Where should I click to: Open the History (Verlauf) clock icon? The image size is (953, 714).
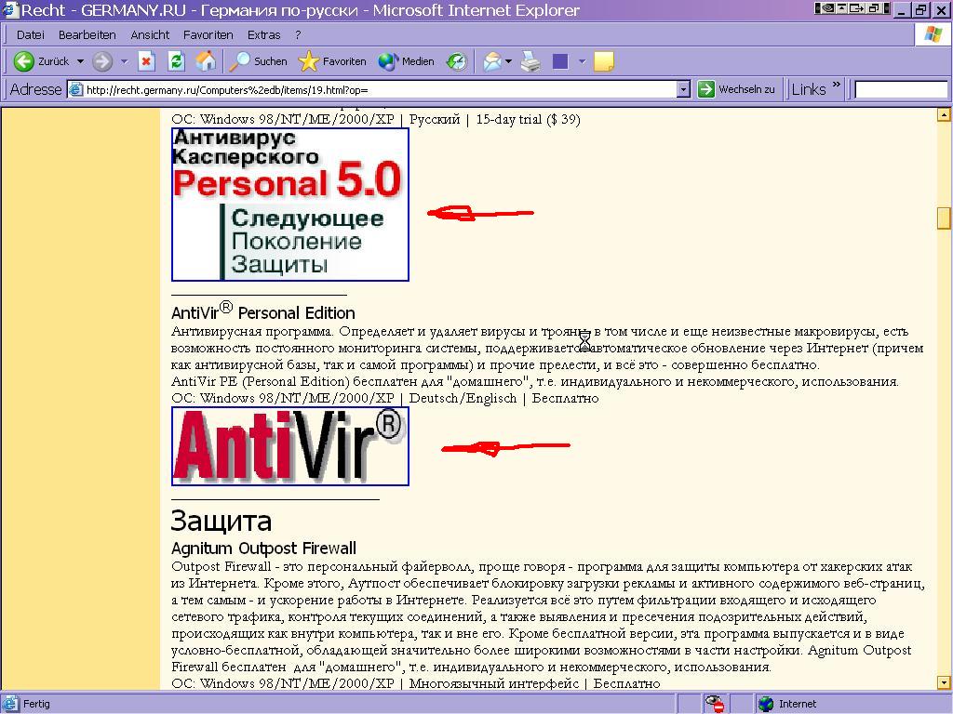pos(456,61)
